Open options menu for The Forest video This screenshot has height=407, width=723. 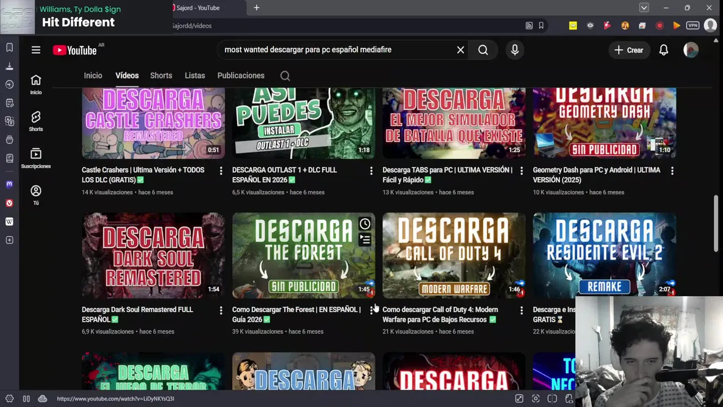(371, 310)
